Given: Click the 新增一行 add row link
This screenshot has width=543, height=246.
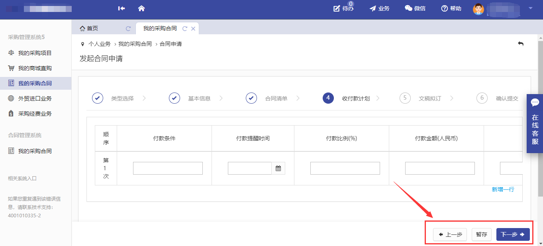Looking at the screenshot, I should pos(503,189).
